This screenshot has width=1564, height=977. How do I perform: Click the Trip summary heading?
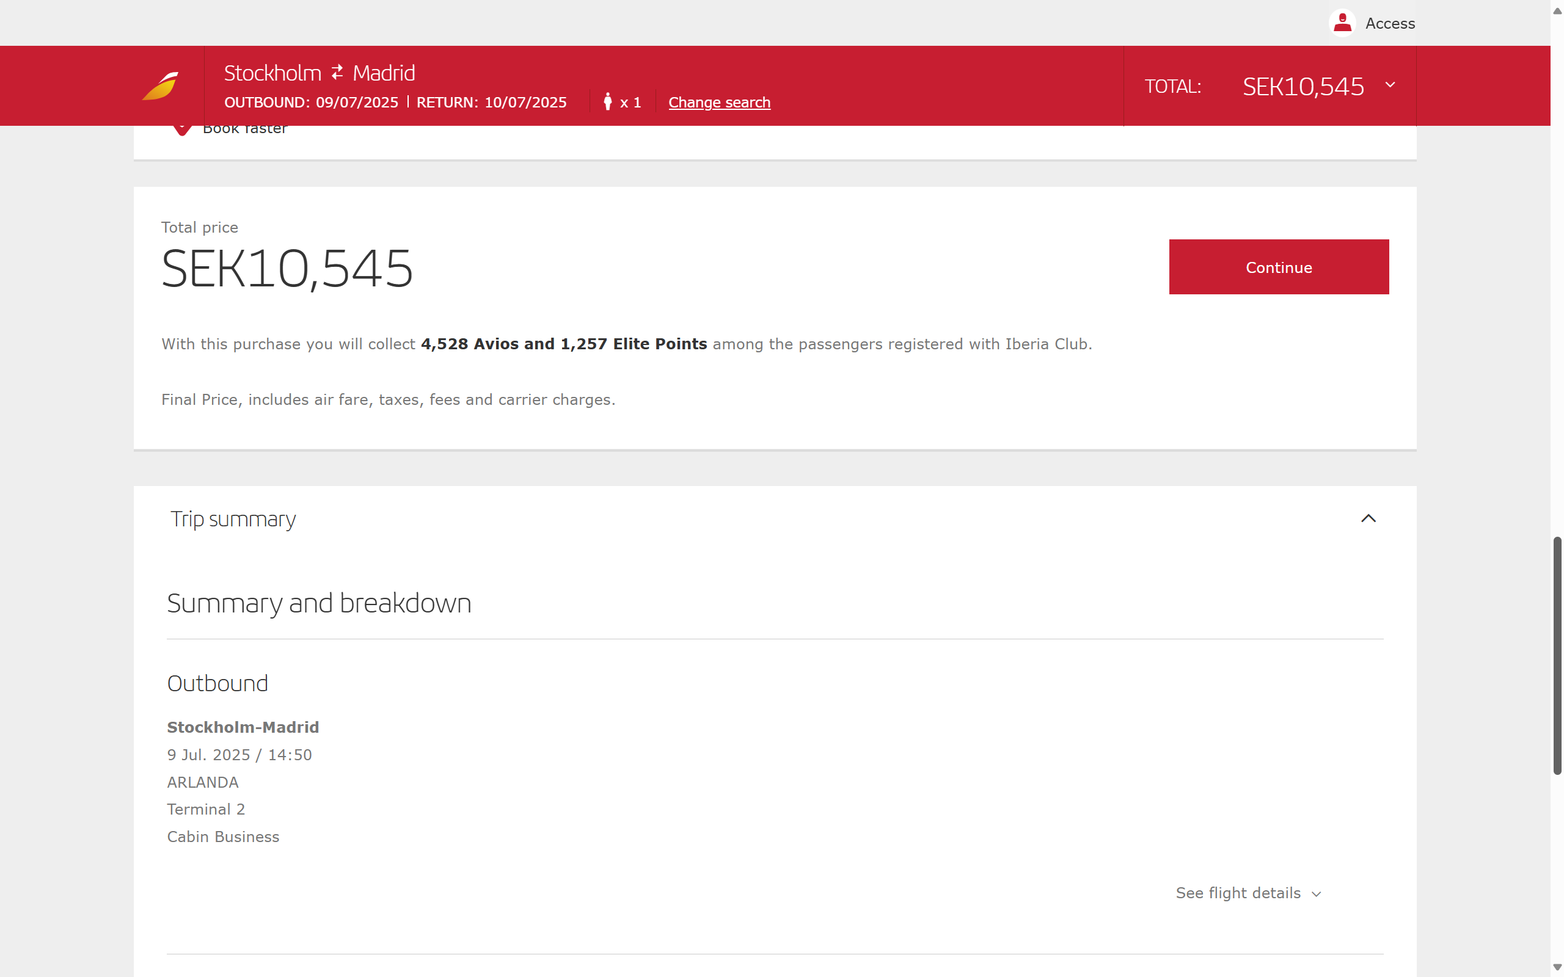pyautogui.click(x=233, y=519)
